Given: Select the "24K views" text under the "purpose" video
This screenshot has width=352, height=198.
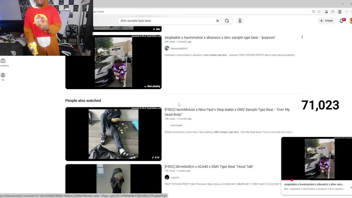Looking at the screenshot, I should (170, 42).
